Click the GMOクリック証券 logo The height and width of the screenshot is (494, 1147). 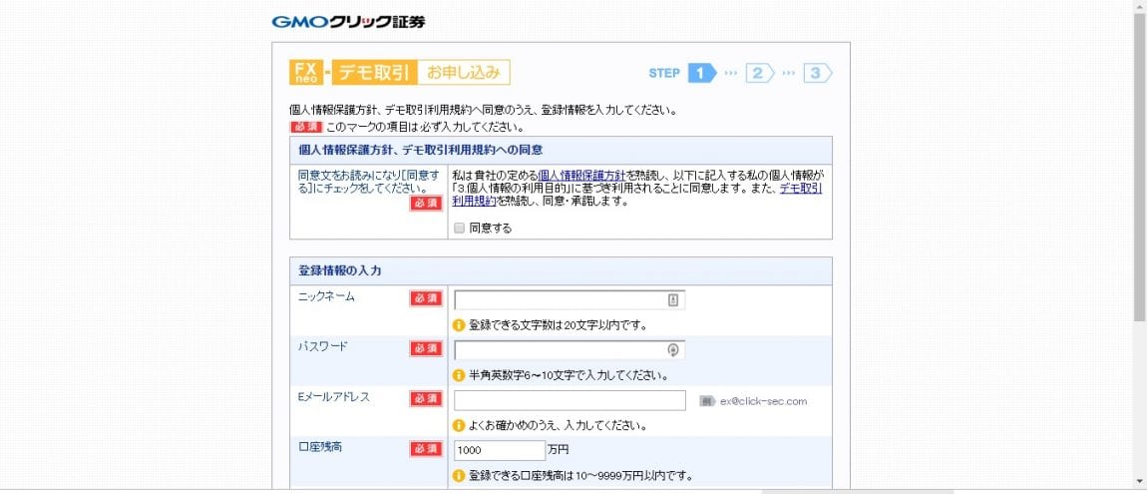[348, 22]
